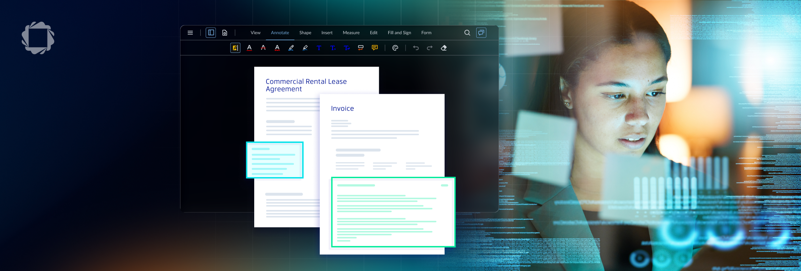Click the Invoice document heading
Image resolution: width=801 pixels, height=271 pixels.
(342, 108)
